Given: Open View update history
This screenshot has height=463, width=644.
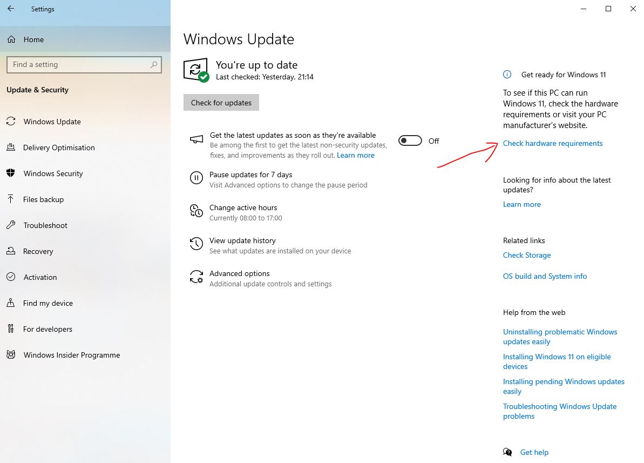Looking at the screenshot, I should pyautogui.click(x=242, y=240).
